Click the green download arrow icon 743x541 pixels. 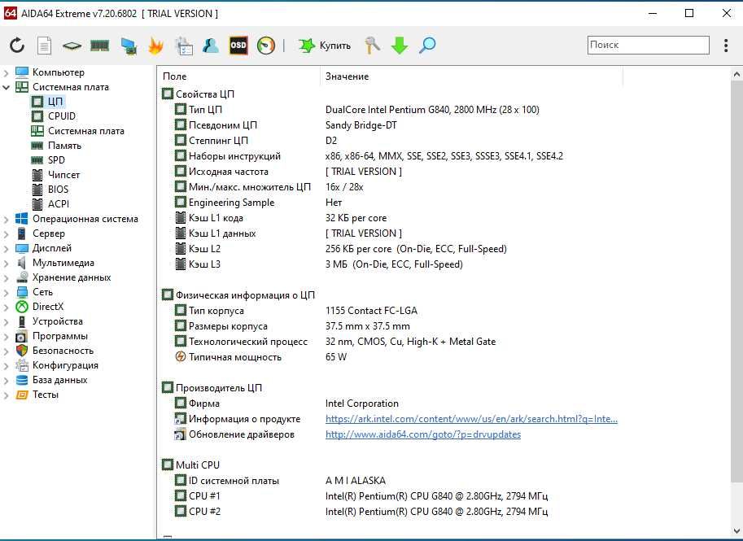(400, 46)
